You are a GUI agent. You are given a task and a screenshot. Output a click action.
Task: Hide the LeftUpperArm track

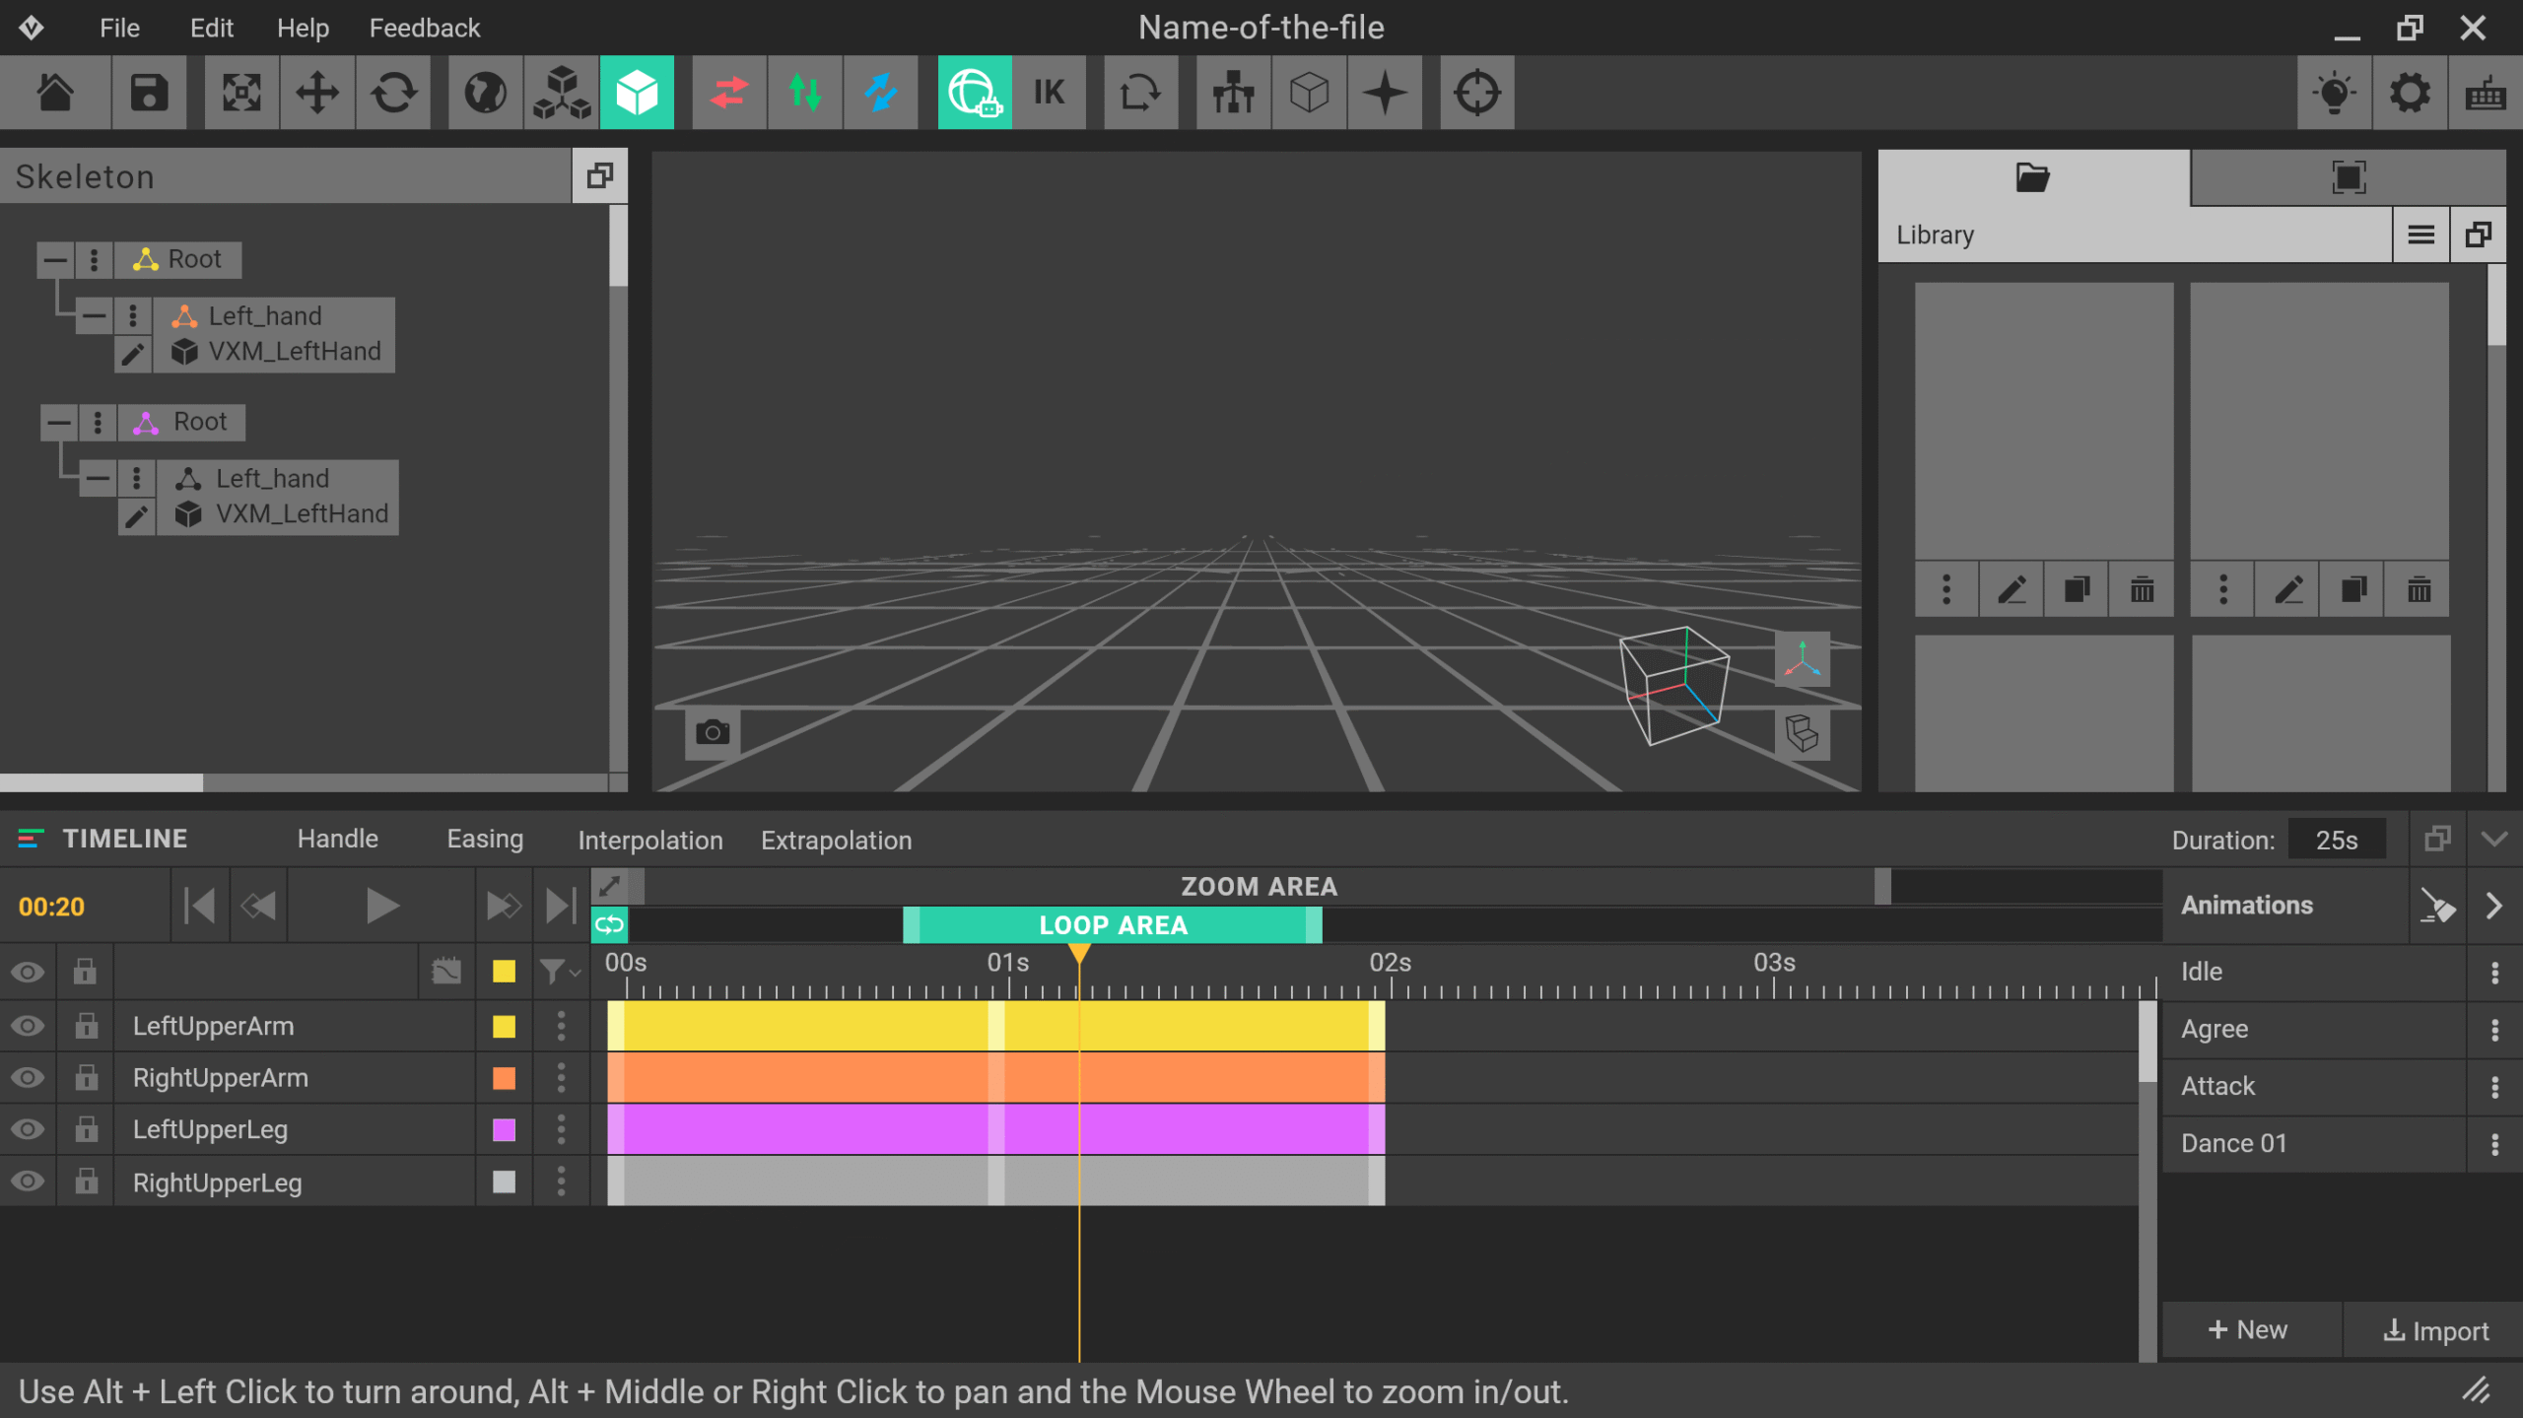[28, 1026]
